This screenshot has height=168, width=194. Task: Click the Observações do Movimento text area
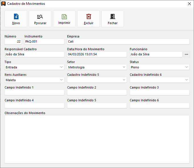click(97, 139)
